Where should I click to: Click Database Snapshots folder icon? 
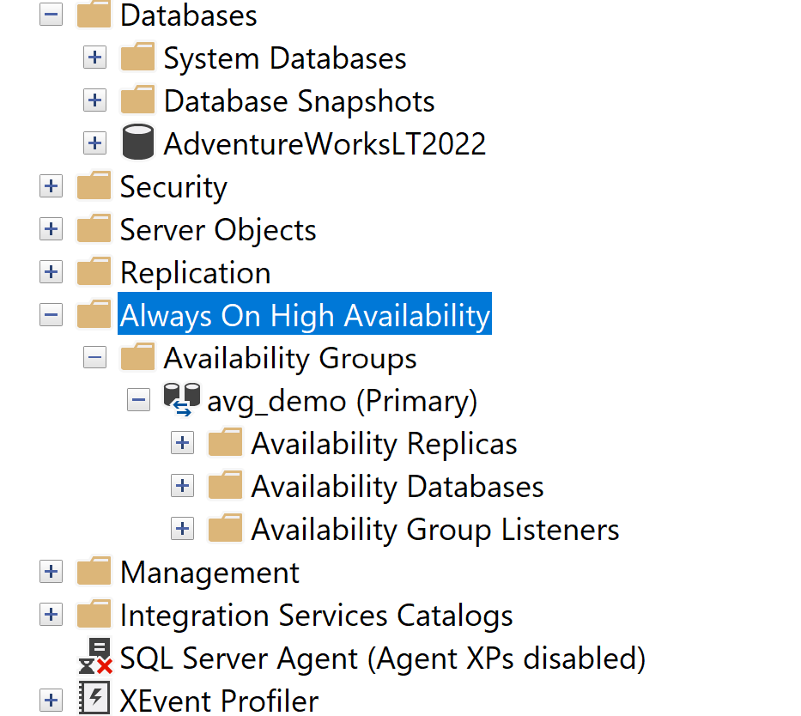pyautogui.click(x=138, y=100)
